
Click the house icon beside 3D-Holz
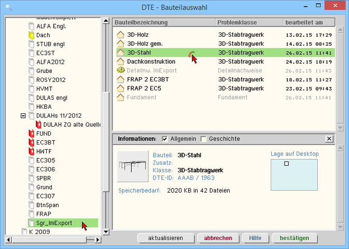click(120, 35)
